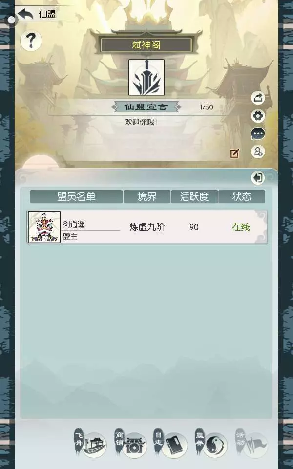The width and height of the screenshot is (293, 469).
Task: Sort by 活跃度 column header
Action: point(194,196)
